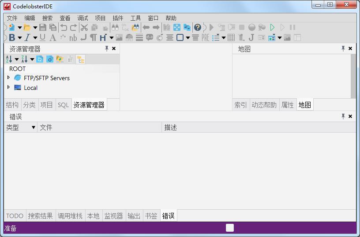Pin the 错误 panel
The height and width of the screenshot is (237, 360).
343,116
